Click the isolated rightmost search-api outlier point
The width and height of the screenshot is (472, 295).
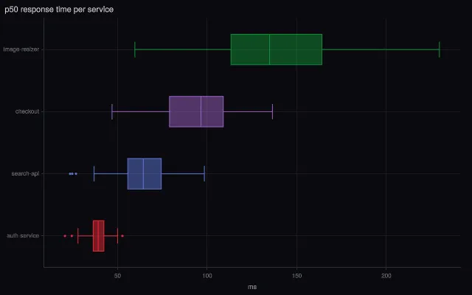[x=76, y=174]
